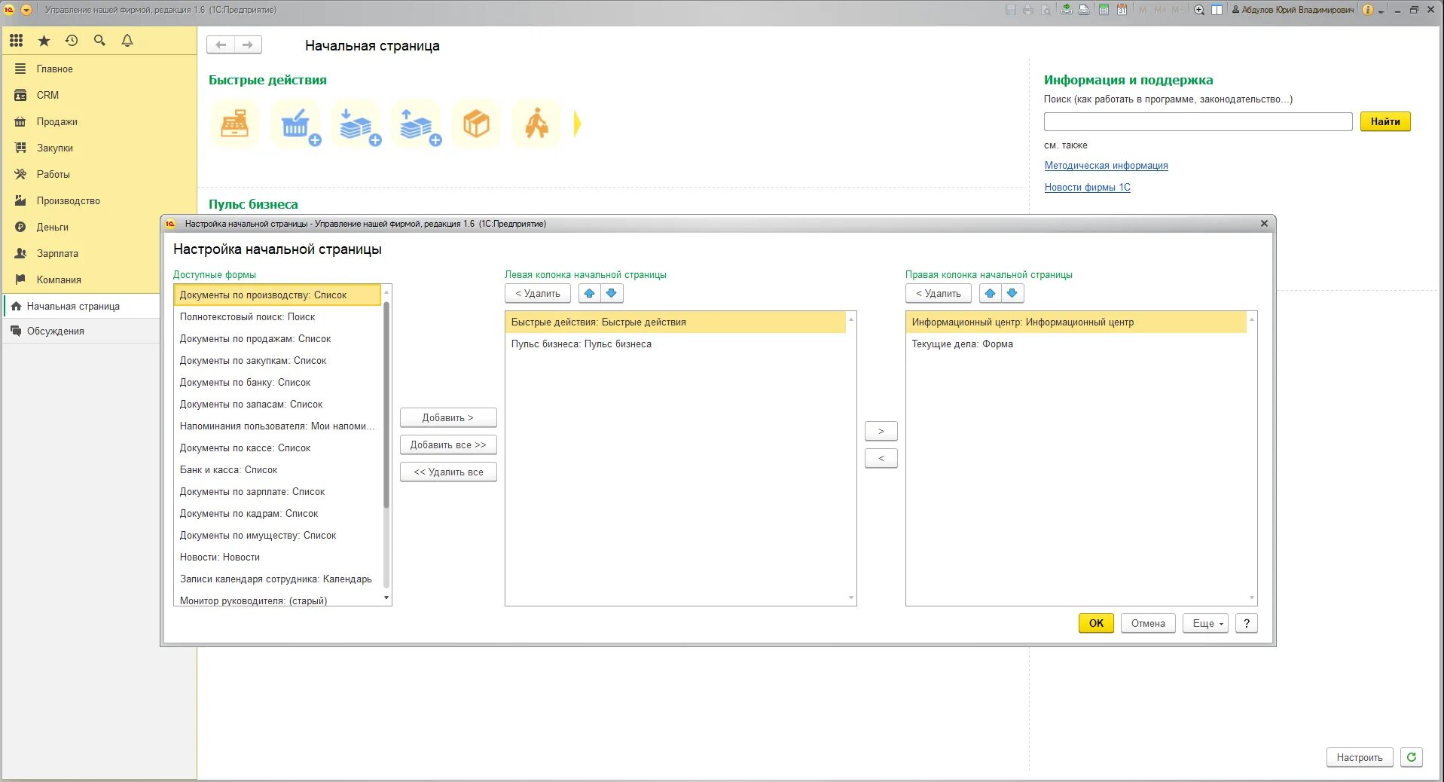Go forward with the right arrow button

click(x=248, y=45)
